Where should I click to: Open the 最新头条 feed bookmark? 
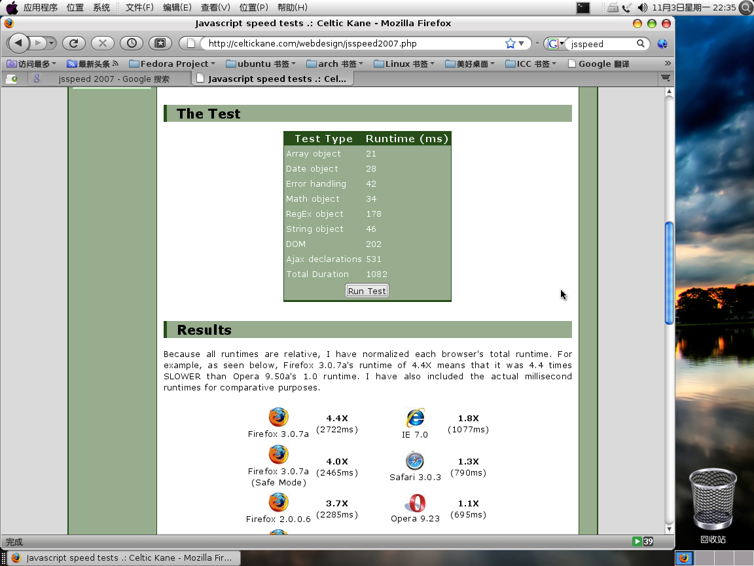tap(92, 64)
